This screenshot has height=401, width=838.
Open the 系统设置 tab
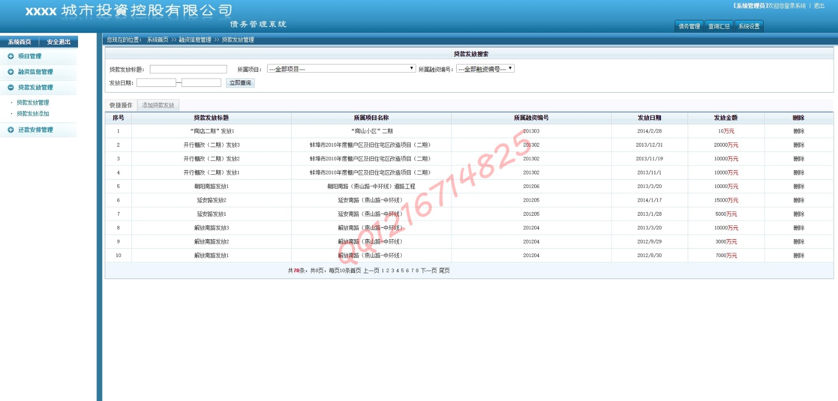click(x=748, y=26)
